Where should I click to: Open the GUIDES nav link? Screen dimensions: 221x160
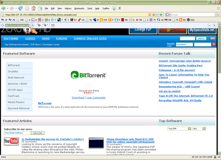(x=30, y=38)
